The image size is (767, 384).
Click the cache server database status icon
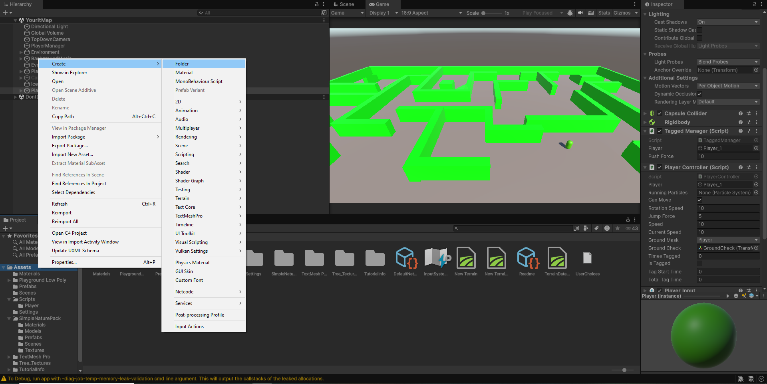pos(751,379)
